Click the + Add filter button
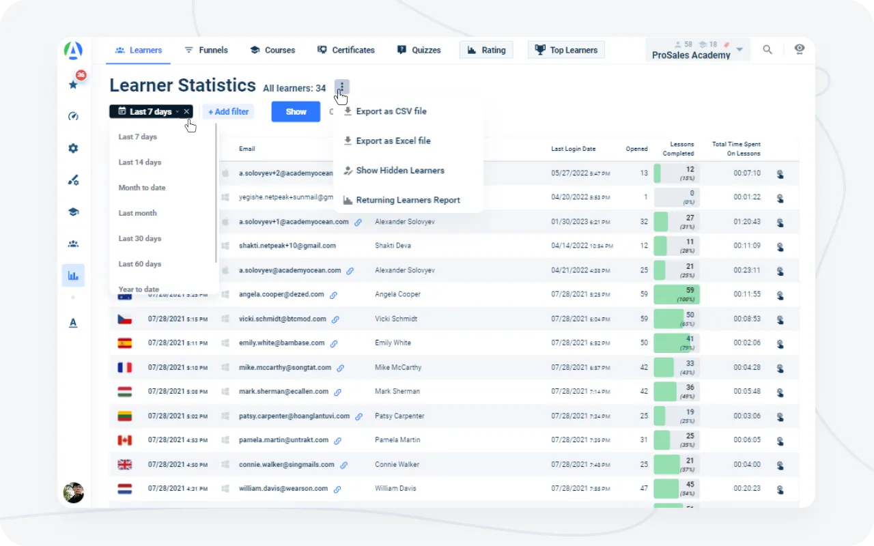This screenshot has width=874, height=546. (x=228, y=111)
